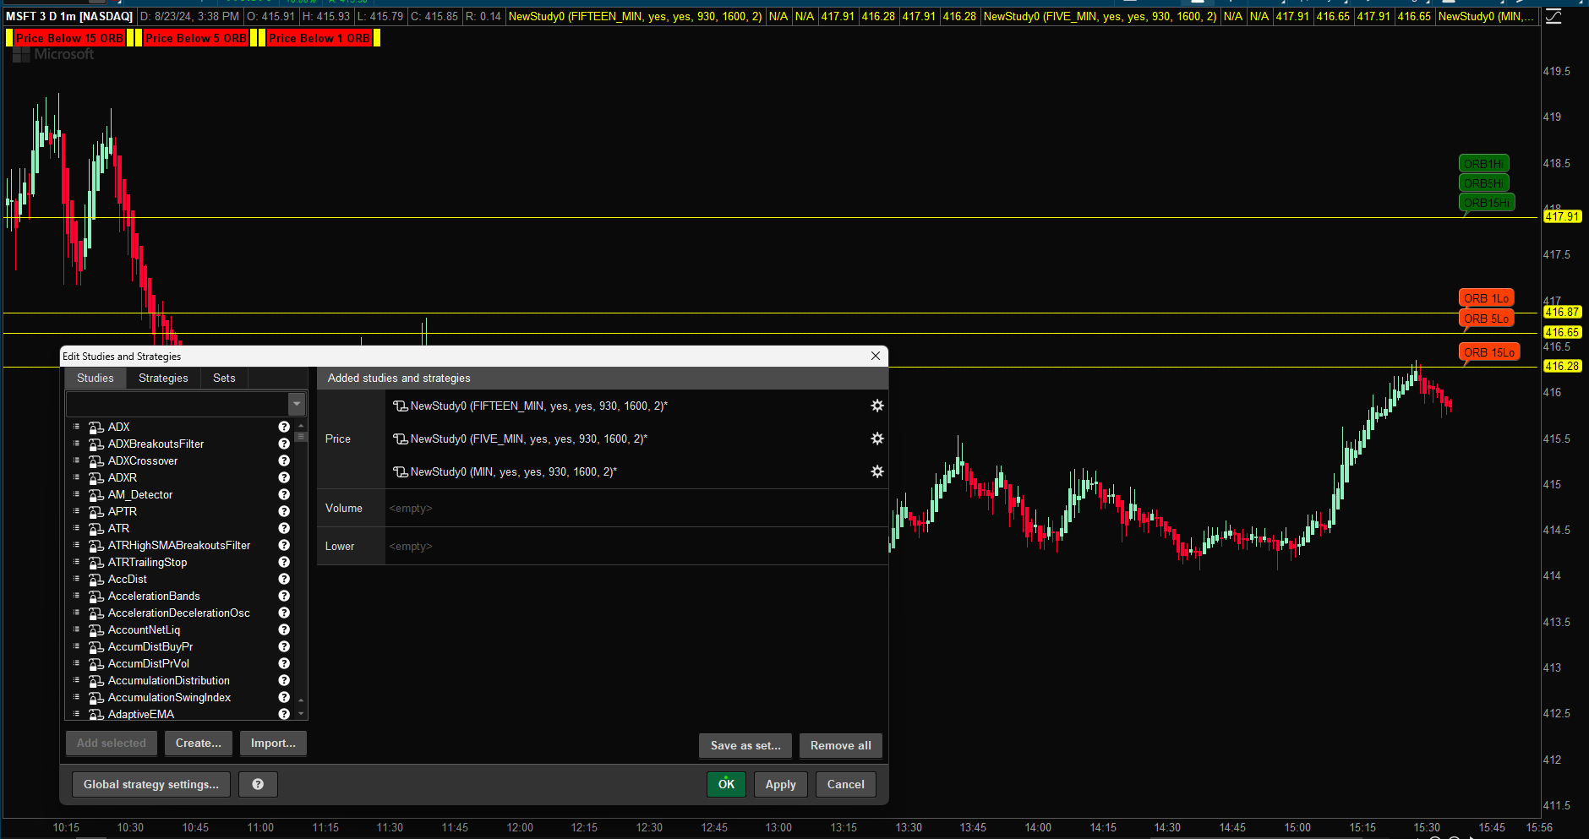Click the Create... button
1589x839 pixels.
pyautogui.click(x=199, y=744)
